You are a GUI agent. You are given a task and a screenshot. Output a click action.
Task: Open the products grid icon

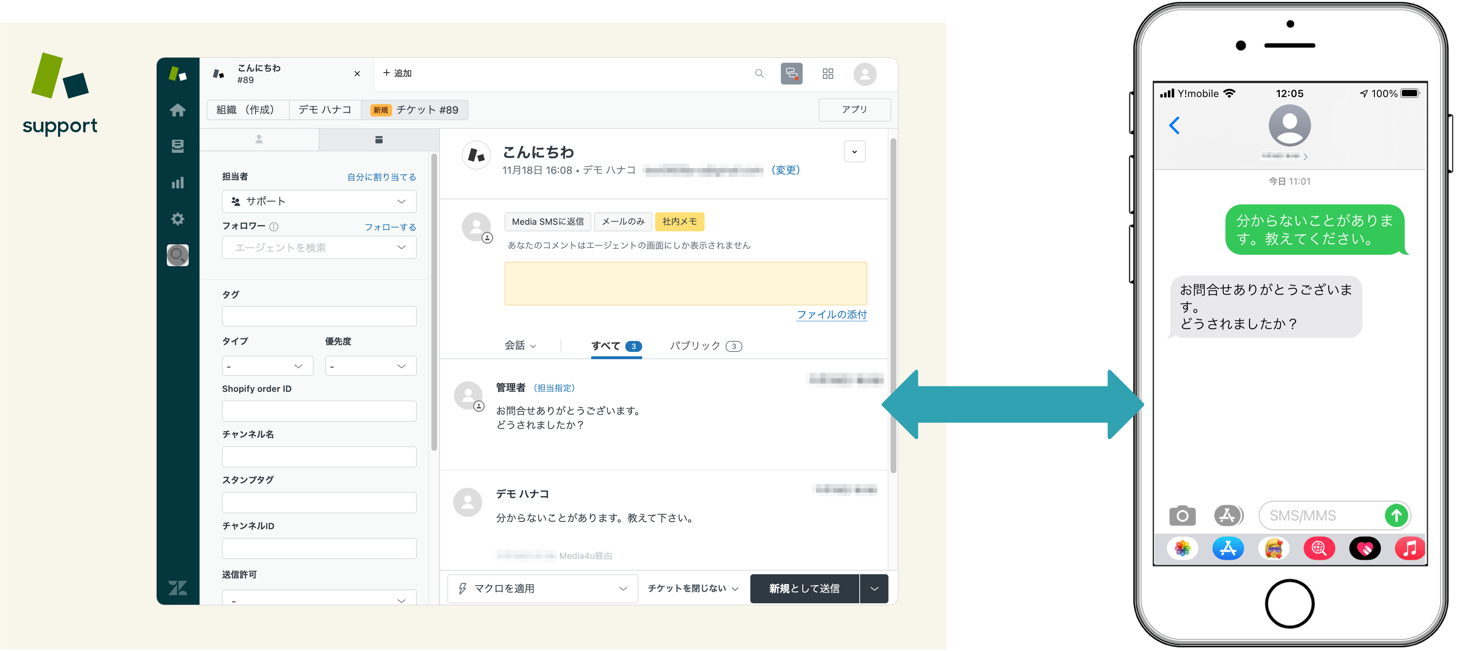(828, 73)
